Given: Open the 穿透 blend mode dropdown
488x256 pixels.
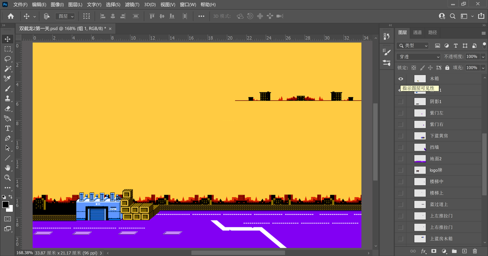Looking at the screenshot, I should point(418,57).
